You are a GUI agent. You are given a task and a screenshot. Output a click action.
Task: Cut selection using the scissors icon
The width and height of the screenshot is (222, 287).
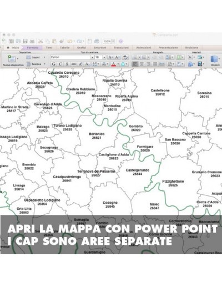[x=41, y=41]
